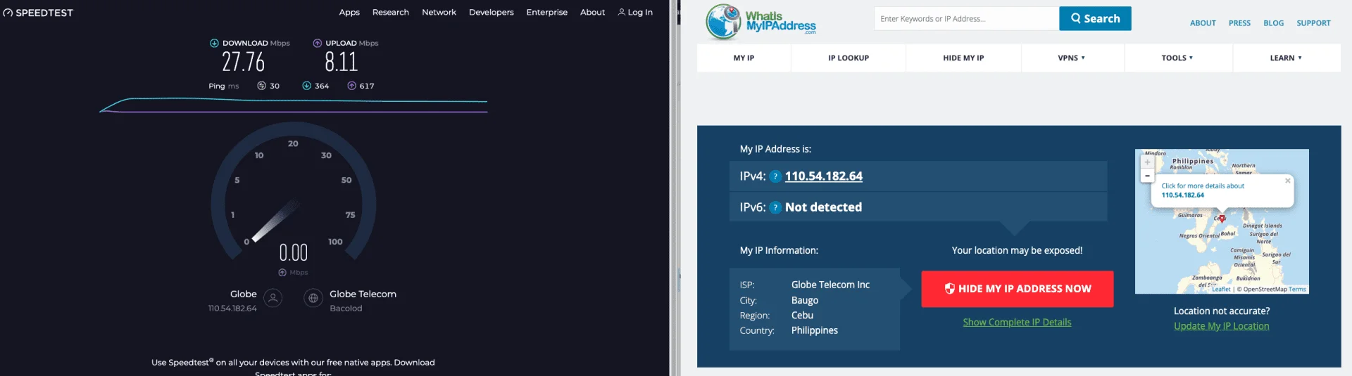This screenshot has height=376, width=1352.
Task: Click the Globe Telecom Inc ISP value
Action: coord(830,285)
